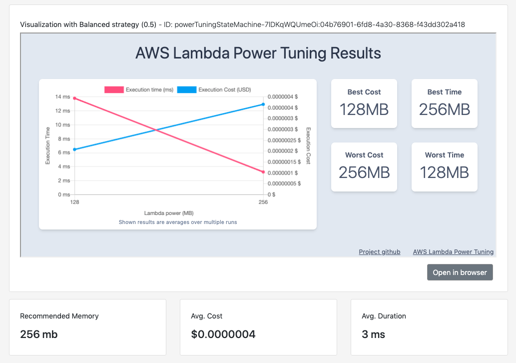Click the AWS Lambda Power Tuning Results heading
516x363 pixels.
(x=258, y=53)
